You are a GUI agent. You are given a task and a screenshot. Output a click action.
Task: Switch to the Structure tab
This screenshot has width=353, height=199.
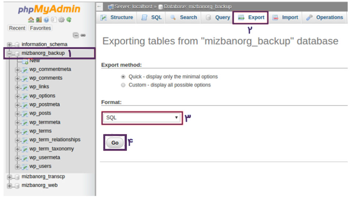pyautogui.click(x=117, y=17)
